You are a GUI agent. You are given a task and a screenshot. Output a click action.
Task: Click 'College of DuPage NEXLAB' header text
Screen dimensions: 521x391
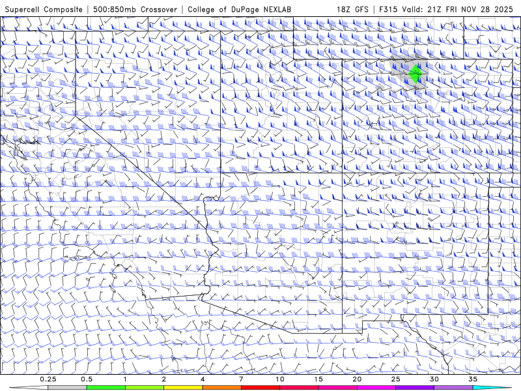(x=239, y=9)
